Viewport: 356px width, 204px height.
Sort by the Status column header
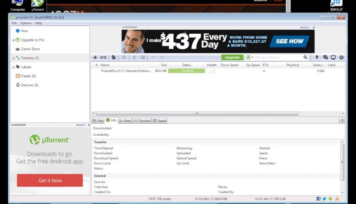[187, 65]
